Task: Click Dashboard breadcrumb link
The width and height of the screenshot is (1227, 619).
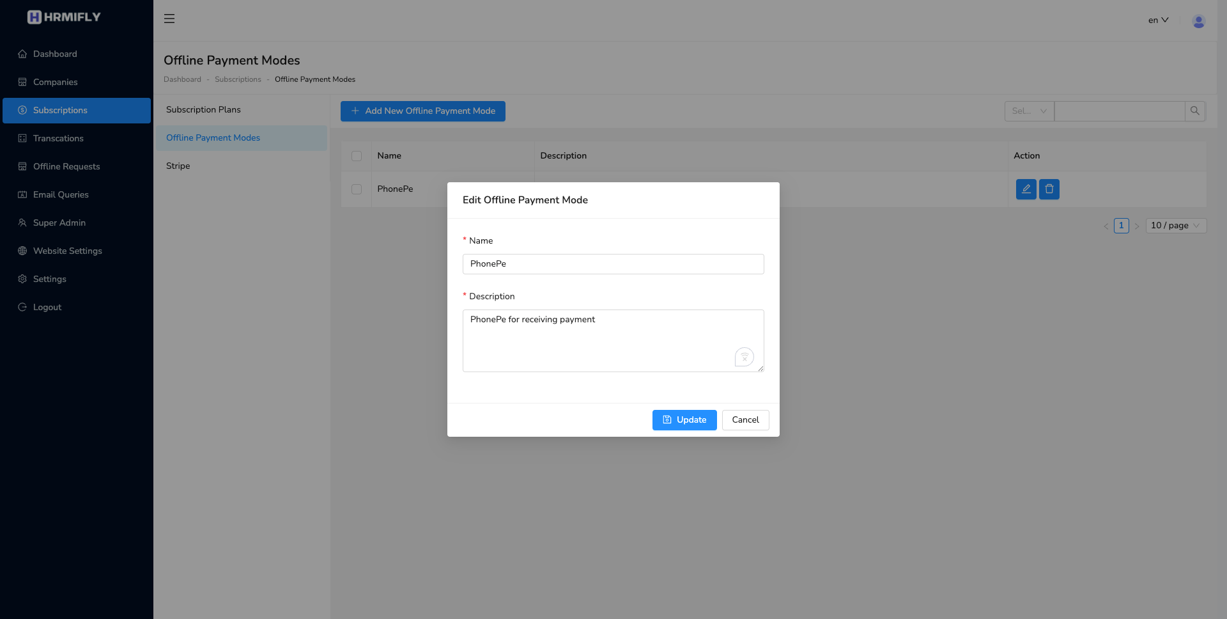Action: (x=182, y=79)
